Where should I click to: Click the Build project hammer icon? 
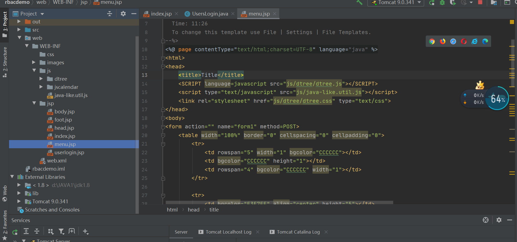tap(359, 2)
